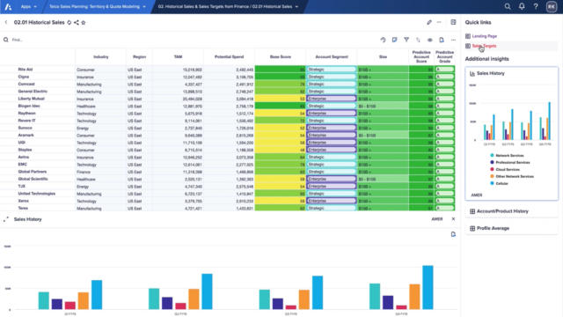This screenshot has height=317, width=563.
Task: Open the Apps dropdown
Action: tap(28, 6)
